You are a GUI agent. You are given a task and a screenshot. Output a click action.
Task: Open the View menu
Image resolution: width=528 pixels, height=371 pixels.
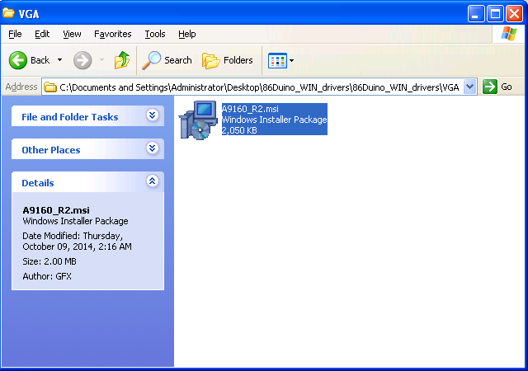point(72,34)
